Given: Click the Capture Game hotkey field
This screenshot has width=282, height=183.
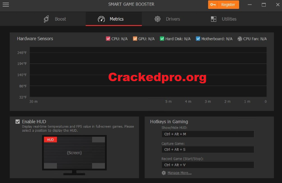Looking at the screenshot, I should [x=208, y=149].
